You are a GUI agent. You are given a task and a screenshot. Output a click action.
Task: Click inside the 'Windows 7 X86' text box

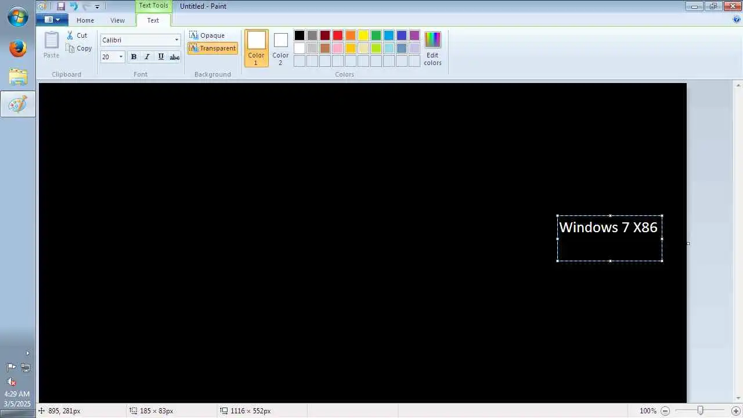[609, 238]
